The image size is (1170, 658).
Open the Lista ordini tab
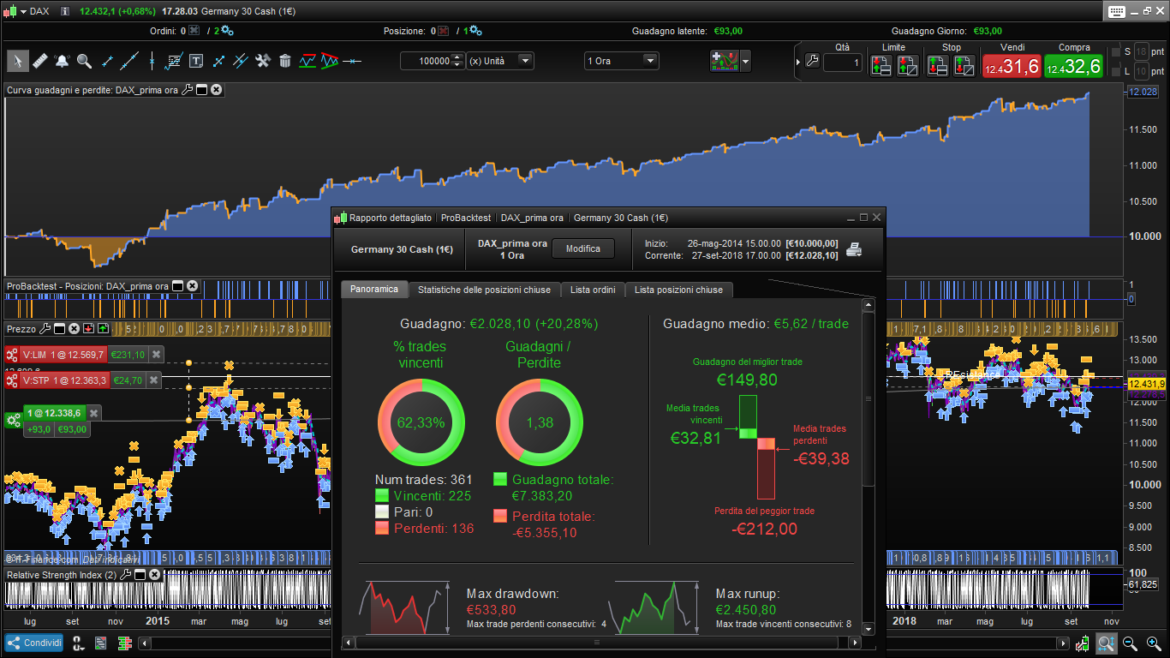pos(593,290)
